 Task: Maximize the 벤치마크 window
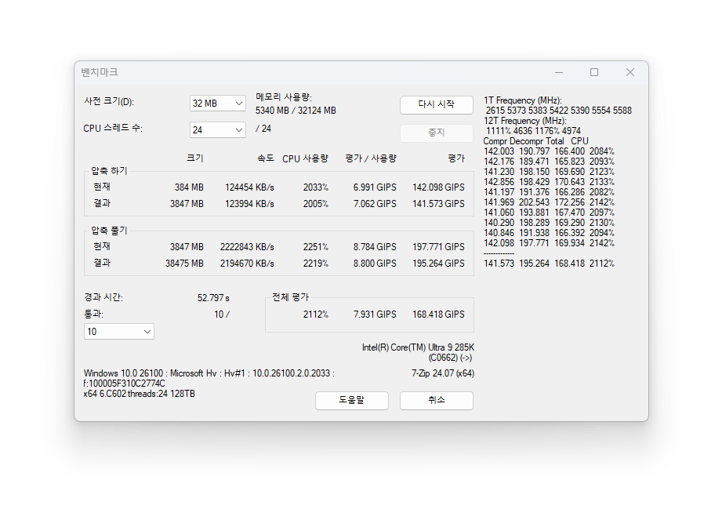[594, 72]
